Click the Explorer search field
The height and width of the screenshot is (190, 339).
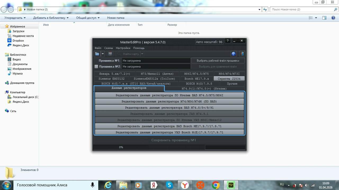point(302,9)
